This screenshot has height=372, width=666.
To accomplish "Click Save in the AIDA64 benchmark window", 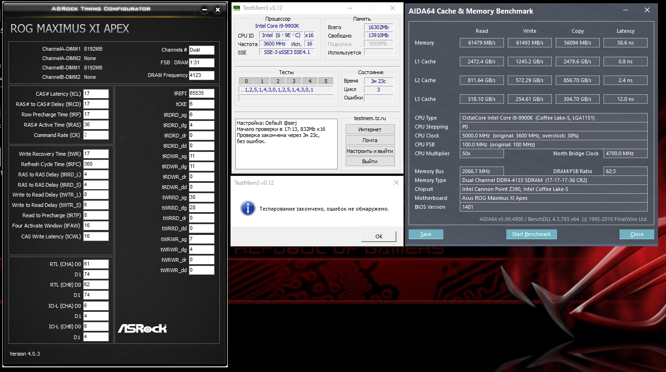I will click(426, 234).
